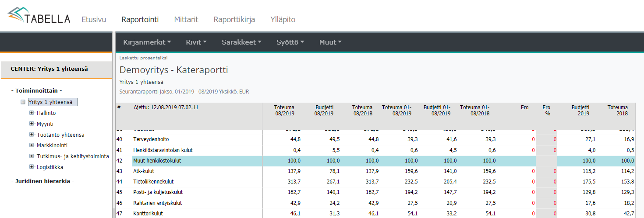Expand the Myynti plus icon
This screenshot has height=218, width=644.
[32, 124]
